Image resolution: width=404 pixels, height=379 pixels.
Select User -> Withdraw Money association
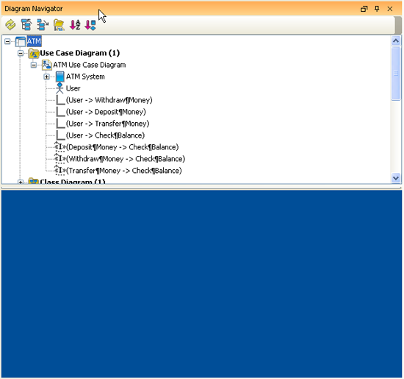click(x=109, y=100)
